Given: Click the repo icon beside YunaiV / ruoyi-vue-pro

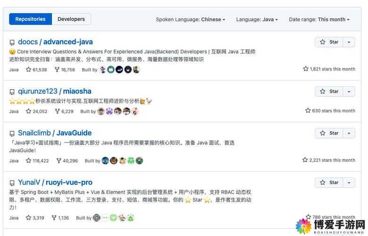Looking at the screenshot, I should click(x=12, y=183).
